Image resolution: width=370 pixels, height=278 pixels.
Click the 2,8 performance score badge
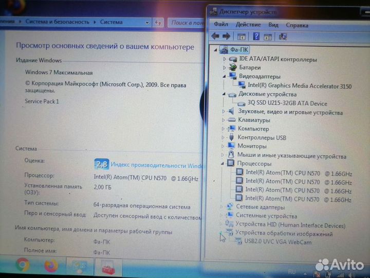[x=102, y=164]
